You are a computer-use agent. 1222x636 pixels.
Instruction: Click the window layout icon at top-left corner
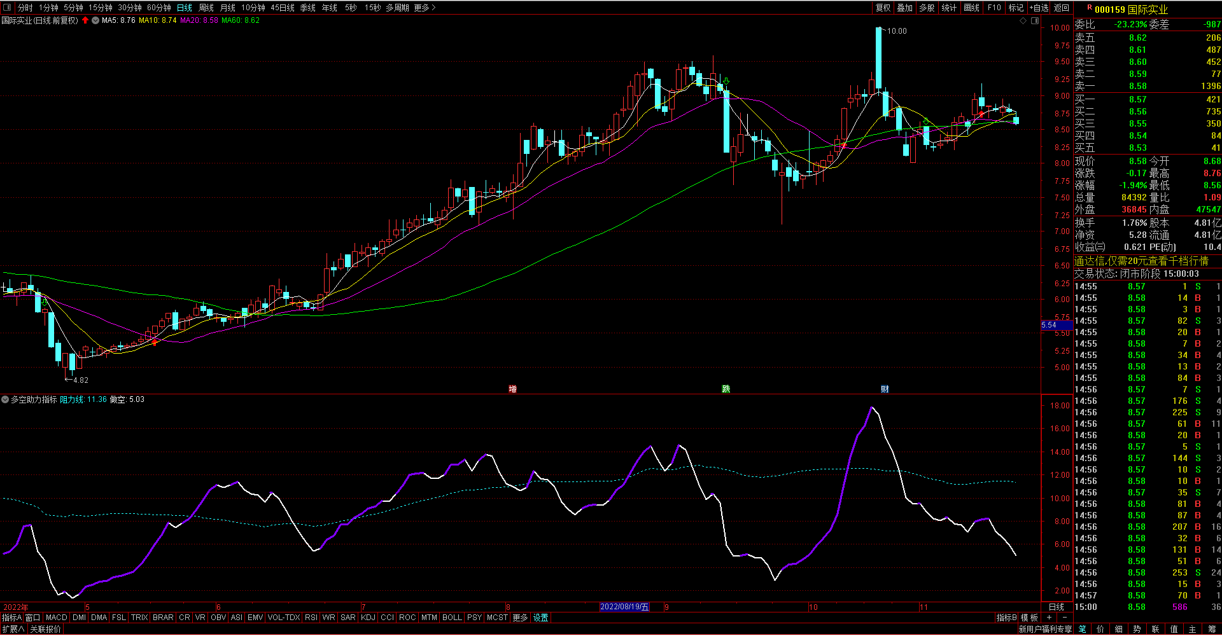(8, 8)
